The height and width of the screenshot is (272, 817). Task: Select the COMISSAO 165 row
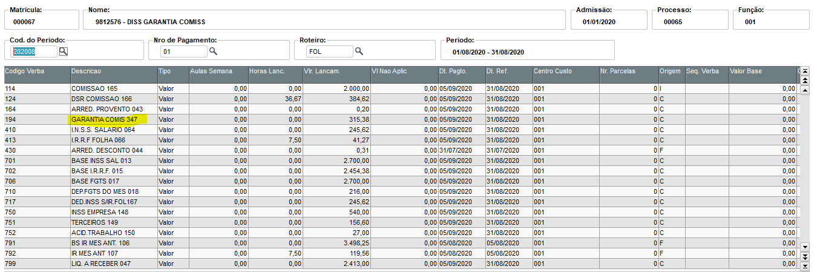pos(401,88)
